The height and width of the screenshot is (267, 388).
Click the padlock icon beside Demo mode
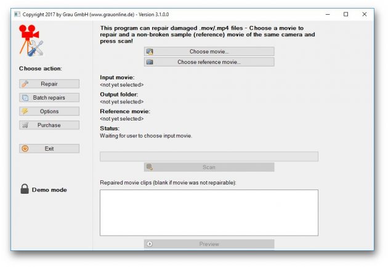25,189
